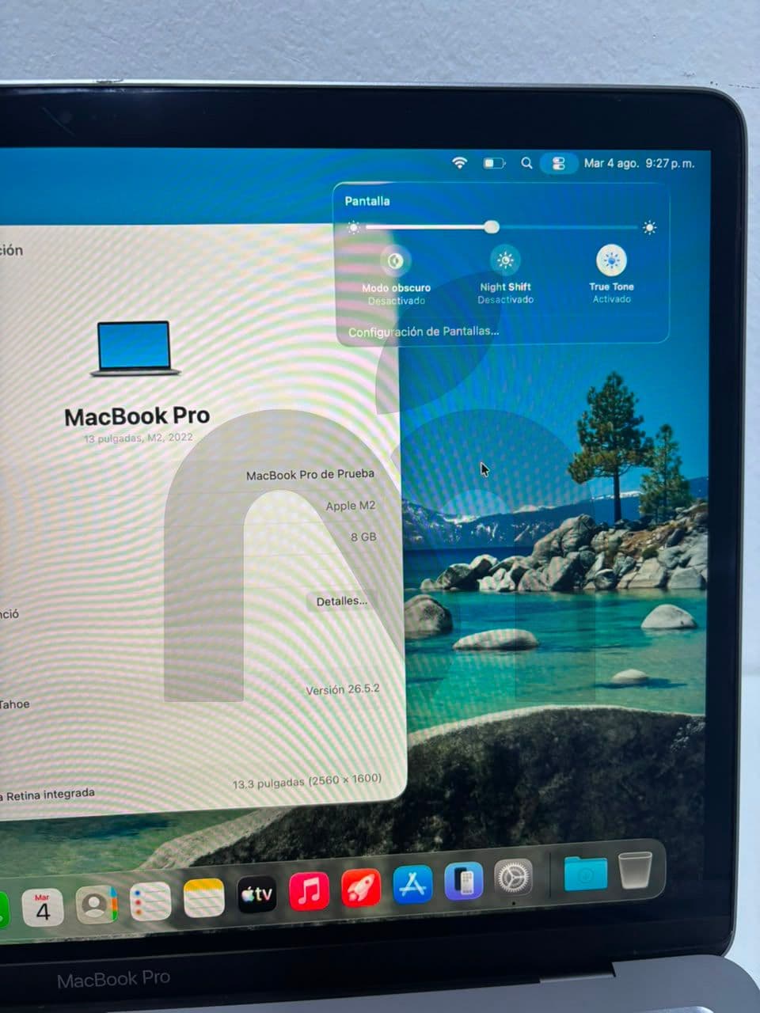
Task: Click the "Apple M2" chip value
Action: (351, 506)
